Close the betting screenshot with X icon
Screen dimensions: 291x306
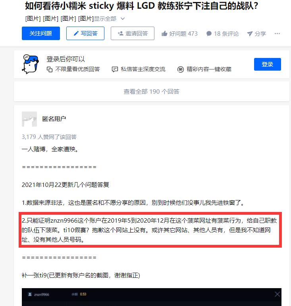(277, 294)
